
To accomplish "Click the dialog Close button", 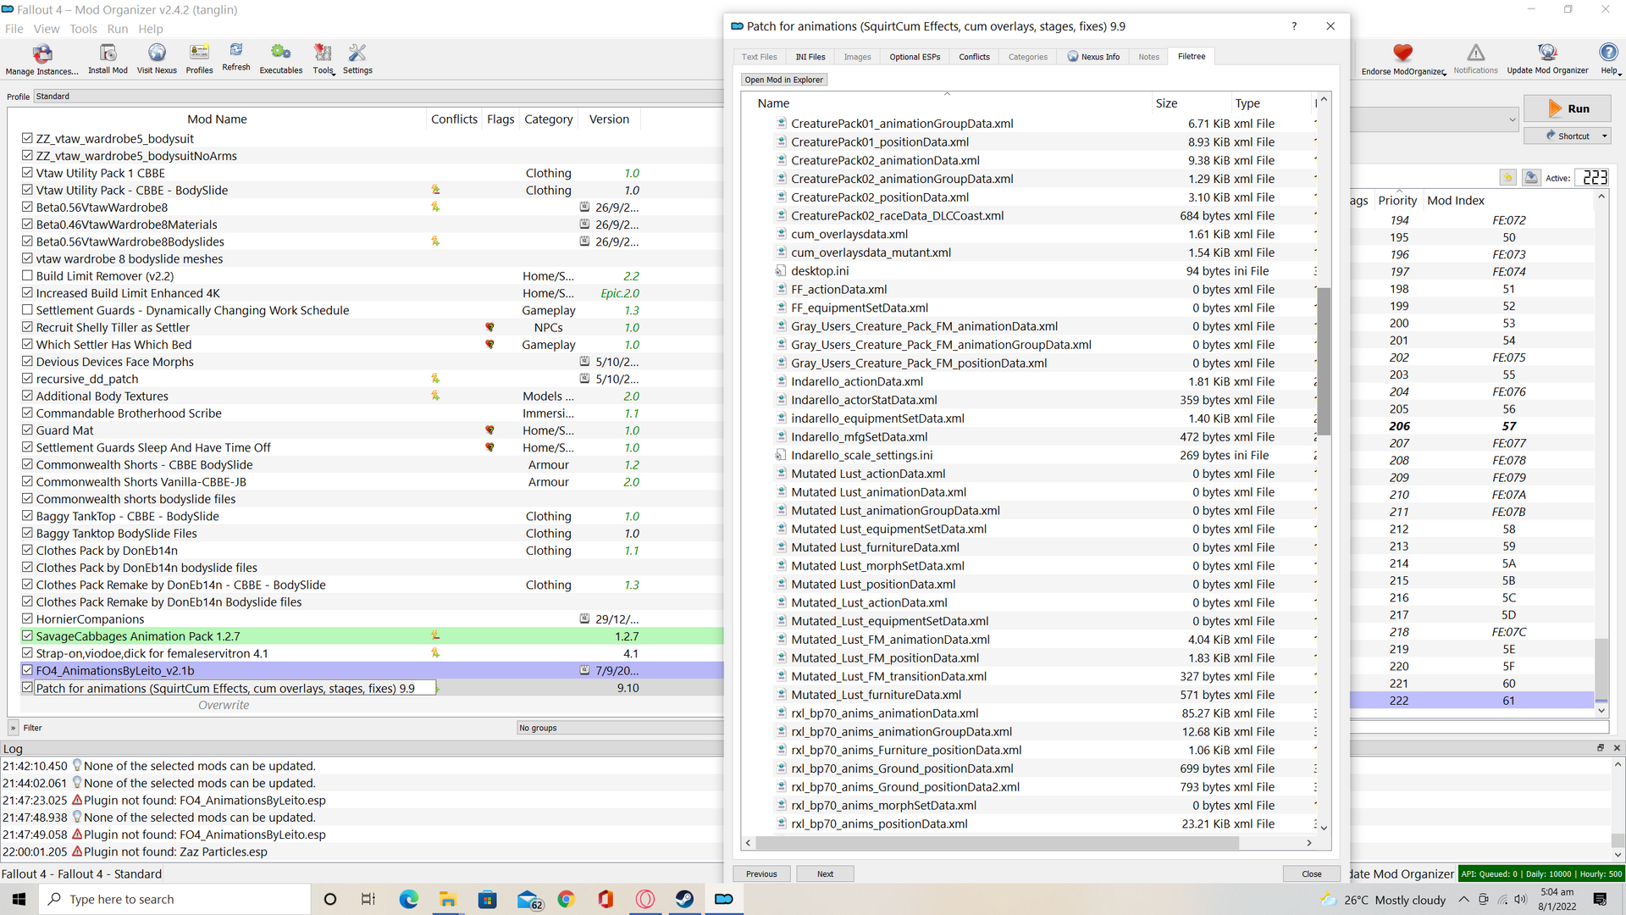I will (1312, 873).
